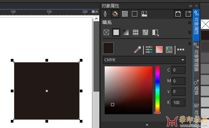Open more fill options ellipsis
The image size is (209, 128).
(x=181, y=50)
